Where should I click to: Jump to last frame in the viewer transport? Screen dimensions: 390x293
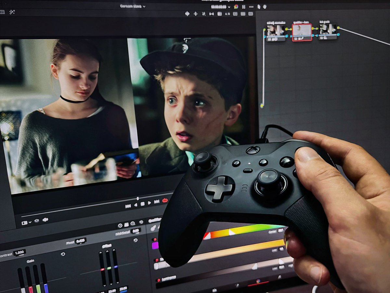[x=157, y=202]
